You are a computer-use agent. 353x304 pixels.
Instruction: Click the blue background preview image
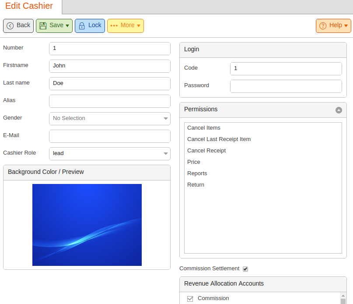tap(87, 225)
